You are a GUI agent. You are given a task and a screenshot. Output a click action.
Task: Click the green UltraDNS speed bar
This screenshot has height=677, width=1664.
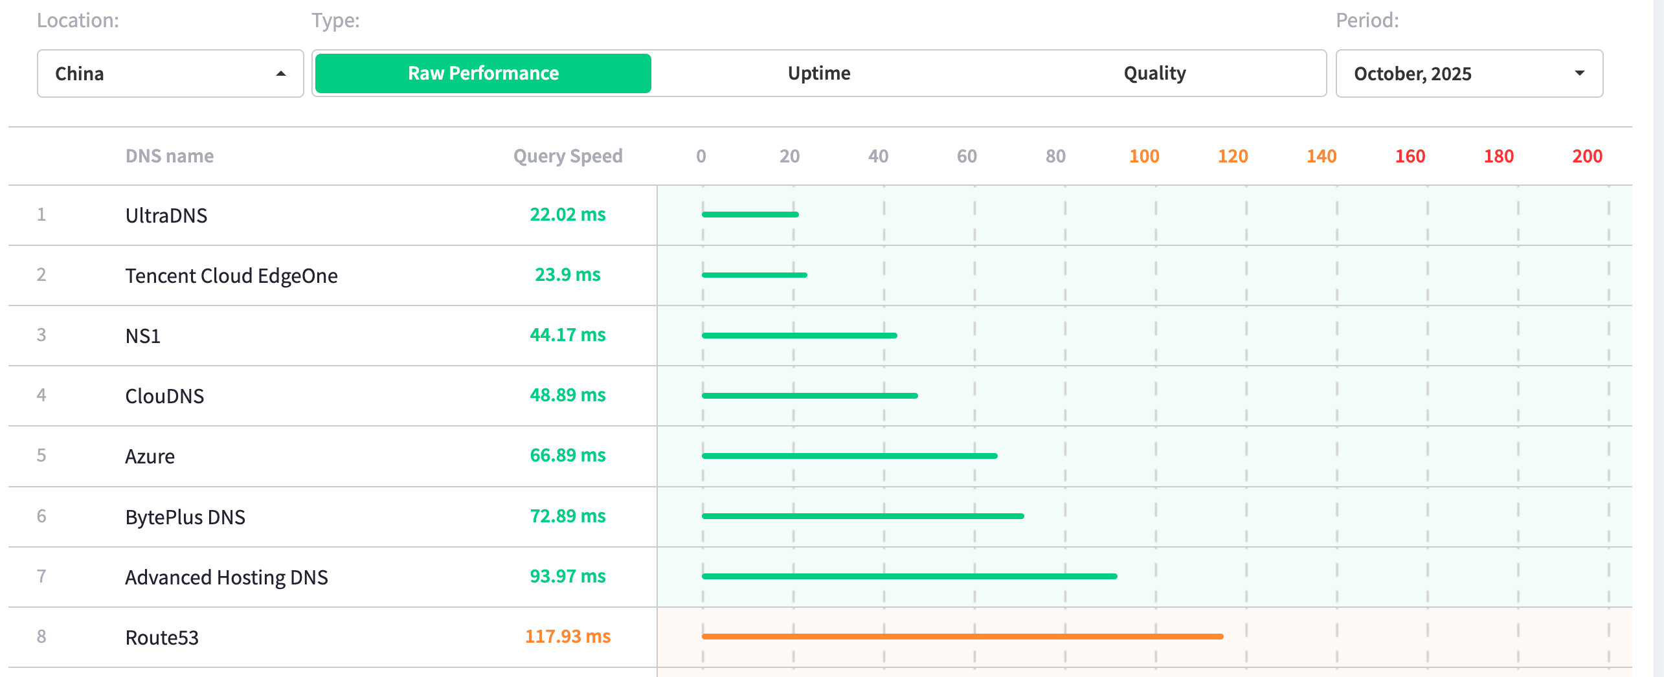750,215
